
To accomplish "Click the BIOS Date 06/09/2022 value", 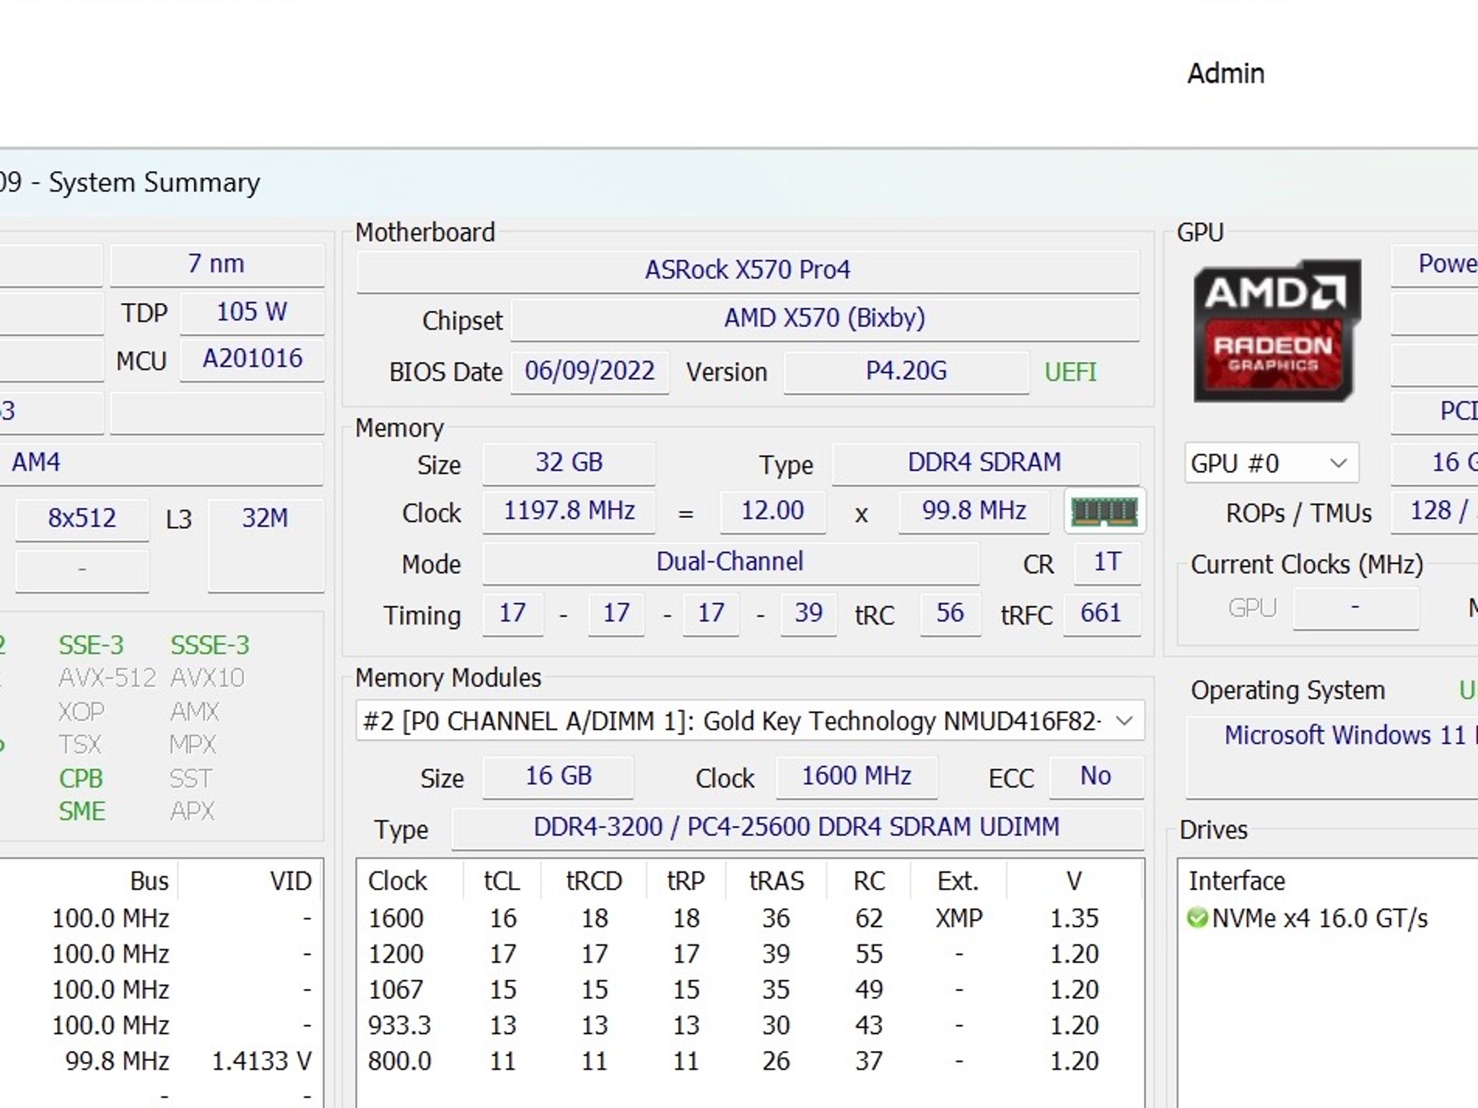I will [590, 371].
